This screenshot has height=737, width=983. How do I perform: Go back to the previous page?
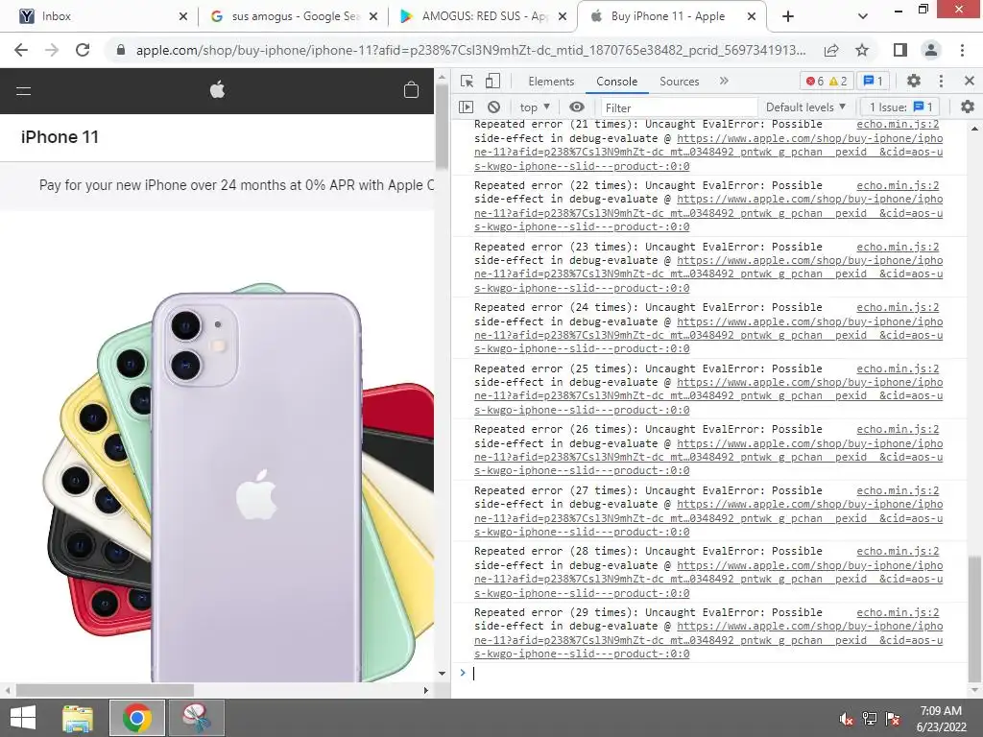click(21, 50)
